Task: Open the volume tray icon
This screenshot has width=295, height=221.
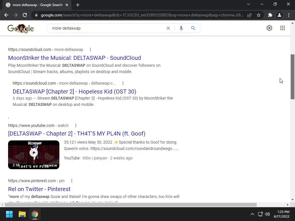Action: (x=267, y=214)
